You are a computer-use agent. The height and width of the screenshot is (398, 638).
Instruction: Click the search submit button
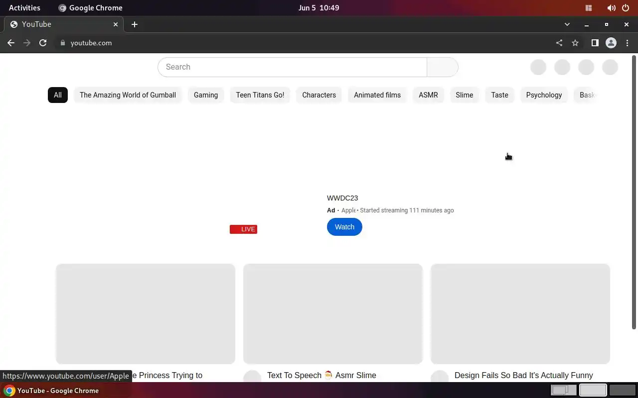pyautogui.click(x=443, y=67)
